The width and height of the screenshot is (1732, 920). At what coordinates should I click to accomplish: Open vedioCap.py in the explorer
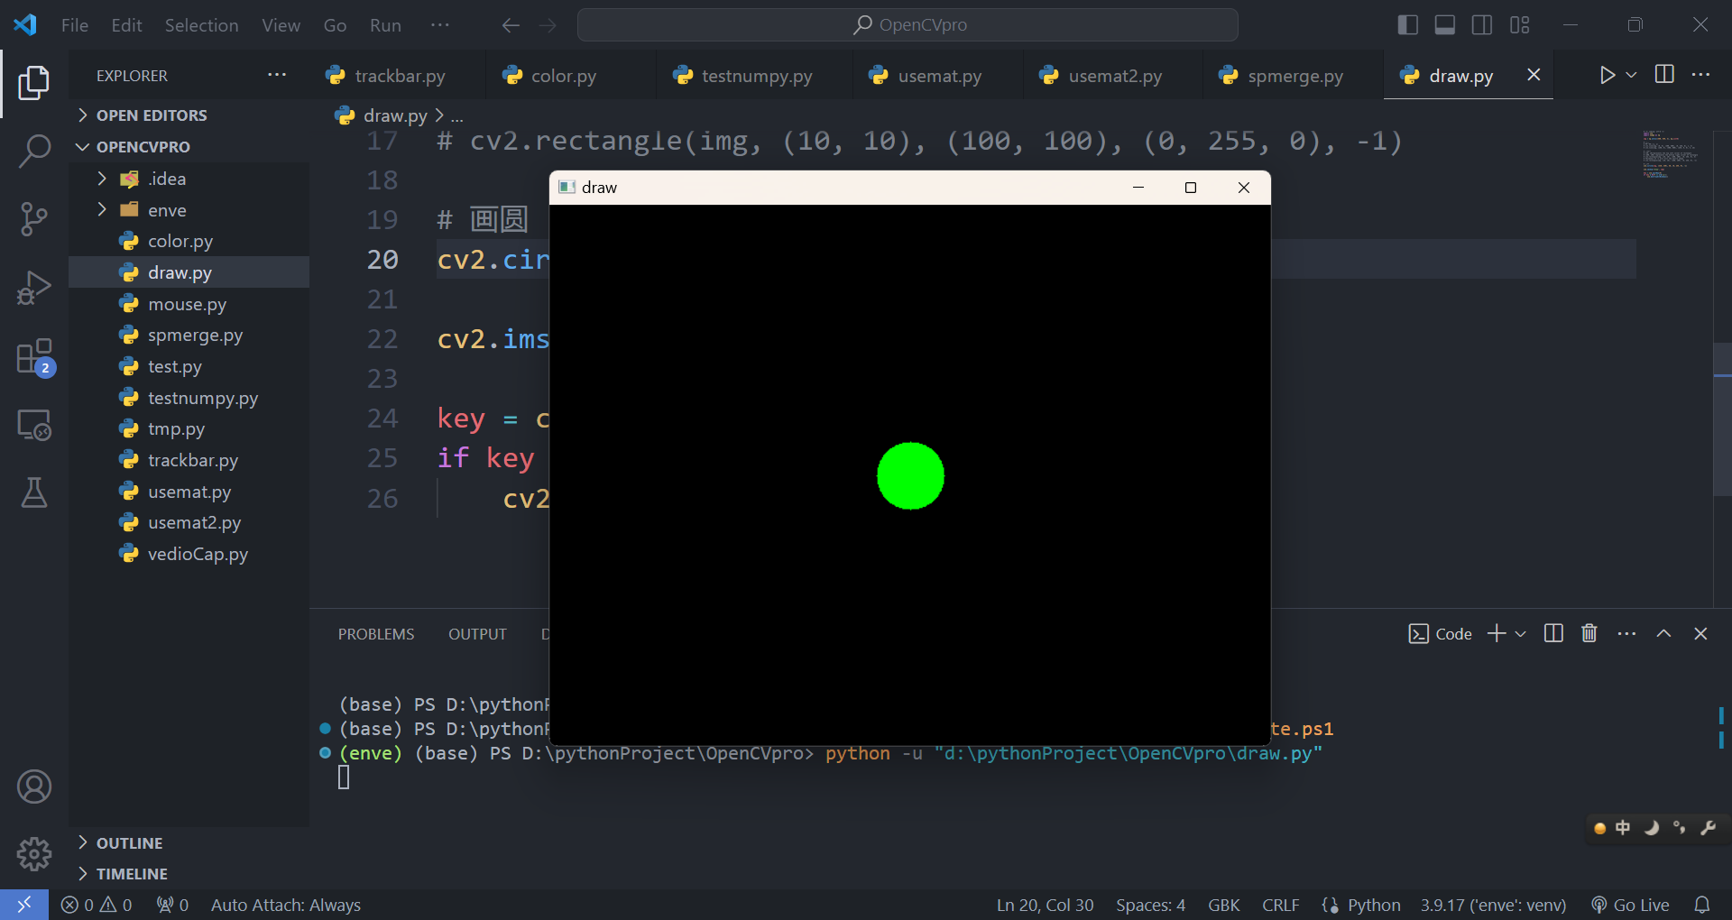click(189, 554)
